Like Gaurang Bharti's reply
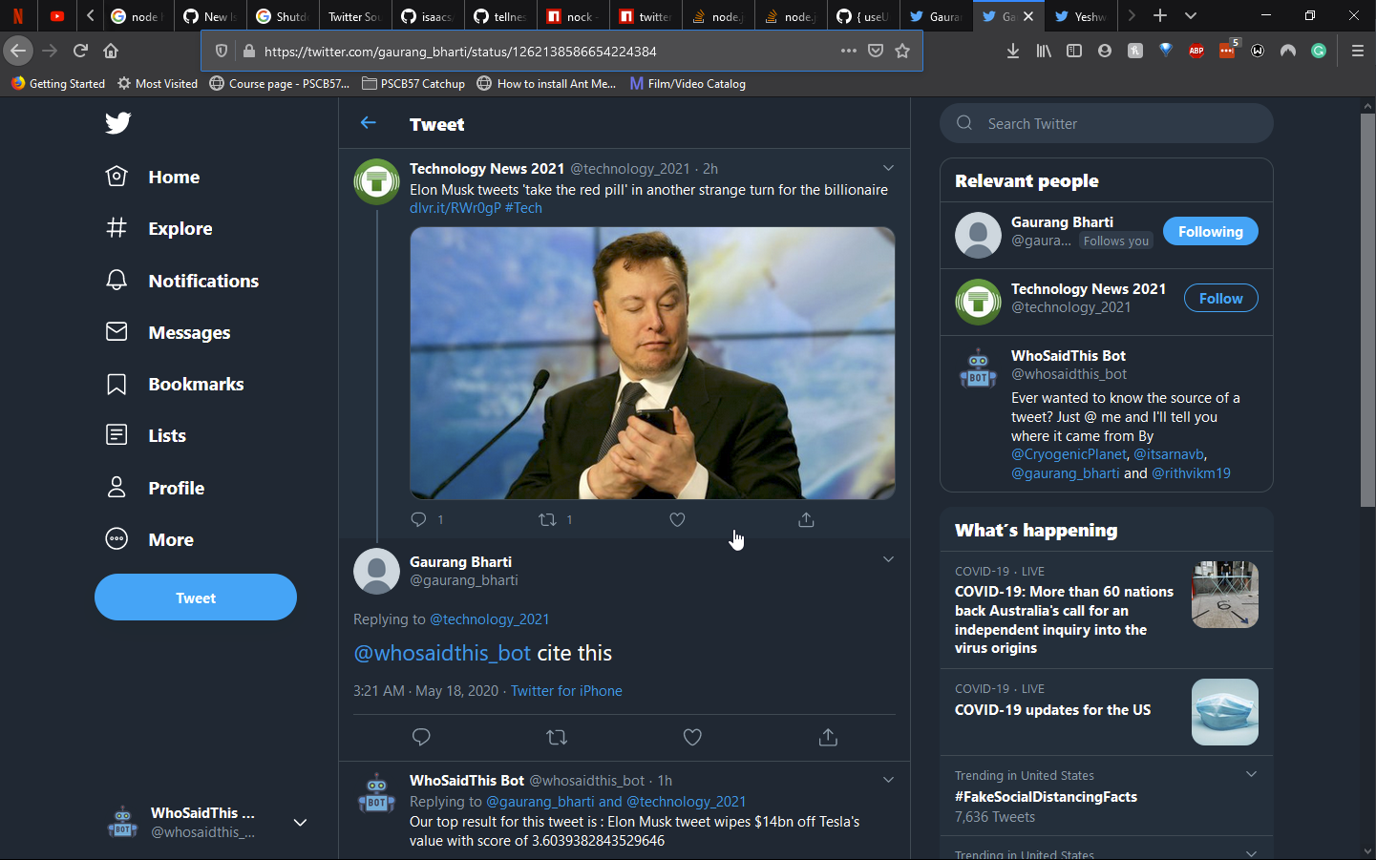The image size is (1376, 860). (691, 737)
